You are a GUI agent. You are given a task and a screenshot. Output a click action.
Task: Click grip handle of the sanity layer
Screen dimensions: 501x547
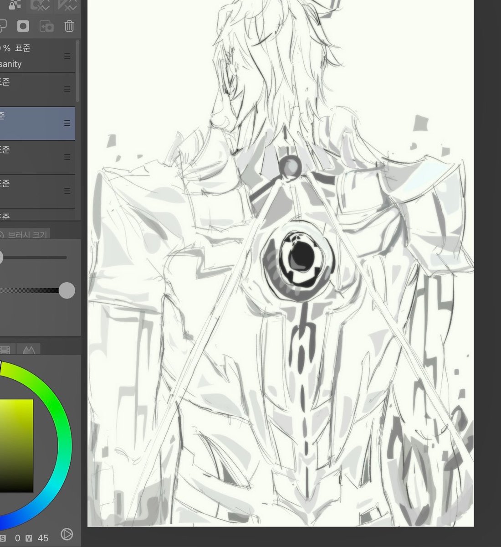click(67, 56)
